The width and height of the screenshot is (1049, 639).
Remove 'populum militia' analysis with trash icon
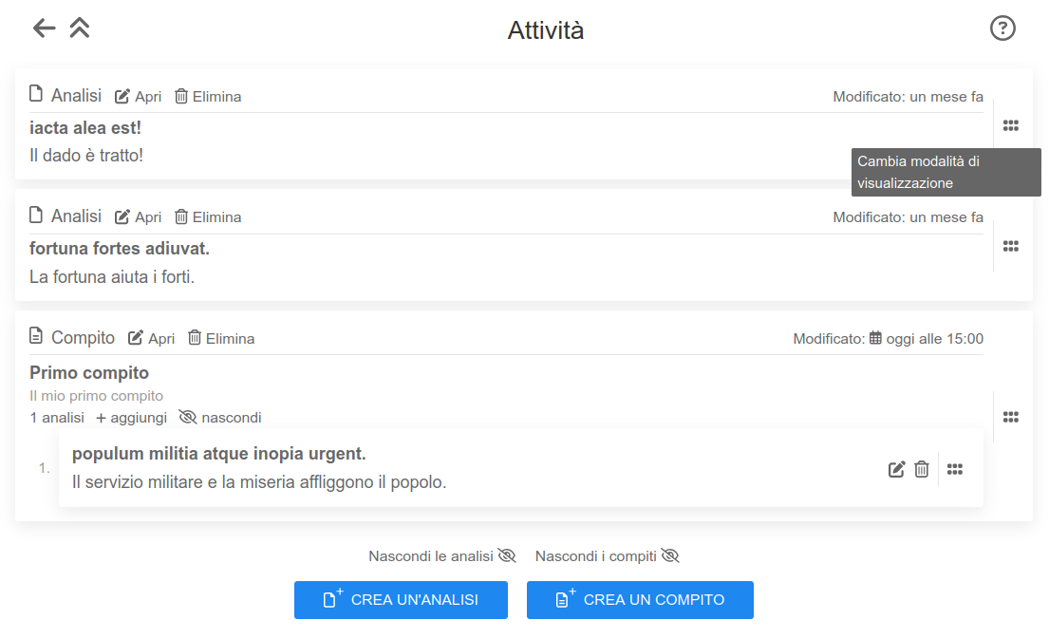921,469
